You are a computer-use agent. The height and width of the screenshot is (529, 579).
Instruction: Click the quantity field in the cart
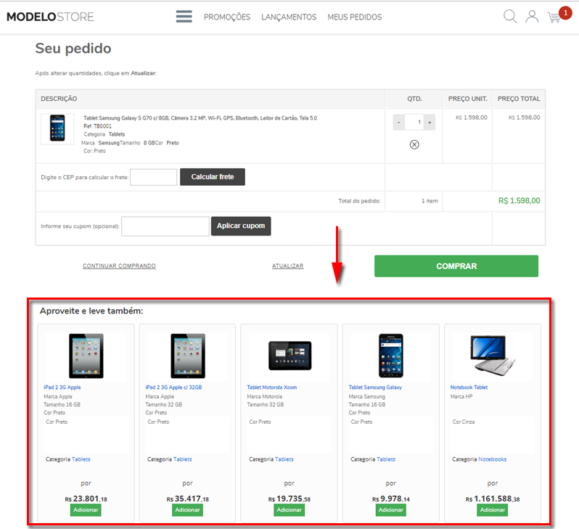(x=414, y=123)
